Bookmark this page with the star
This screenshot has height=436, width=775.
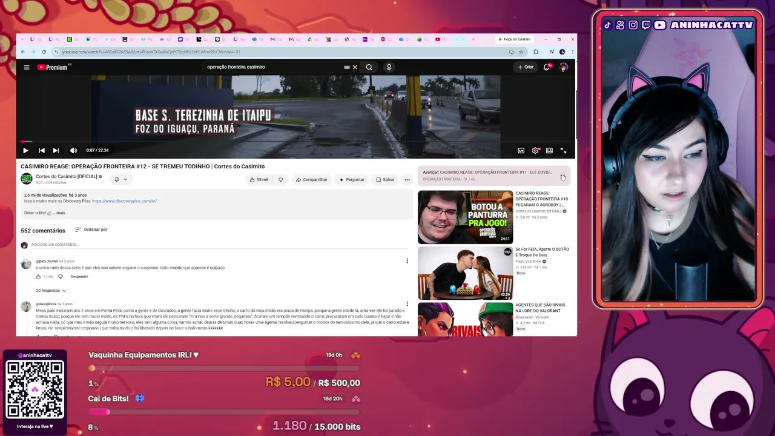[521, 52]
